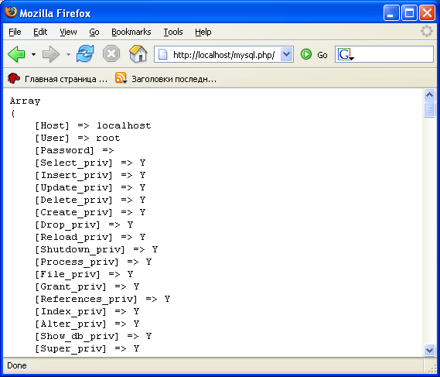Click the [Show_db_priv] => Y line
This screenshot has height=377, width=440.
93,336
